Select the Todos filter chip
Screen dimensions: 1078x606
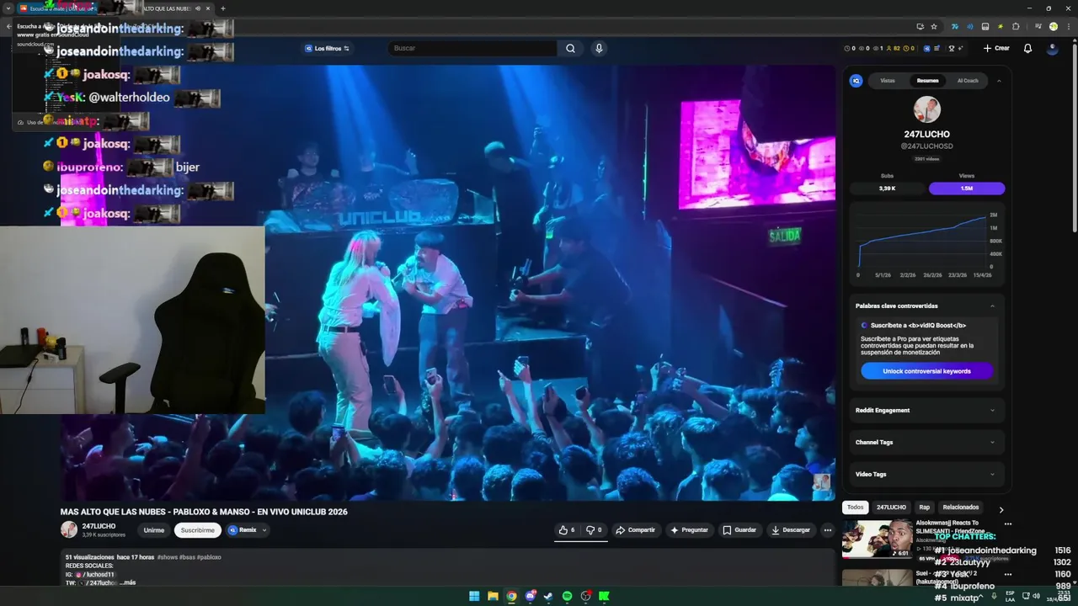(856, 508)
